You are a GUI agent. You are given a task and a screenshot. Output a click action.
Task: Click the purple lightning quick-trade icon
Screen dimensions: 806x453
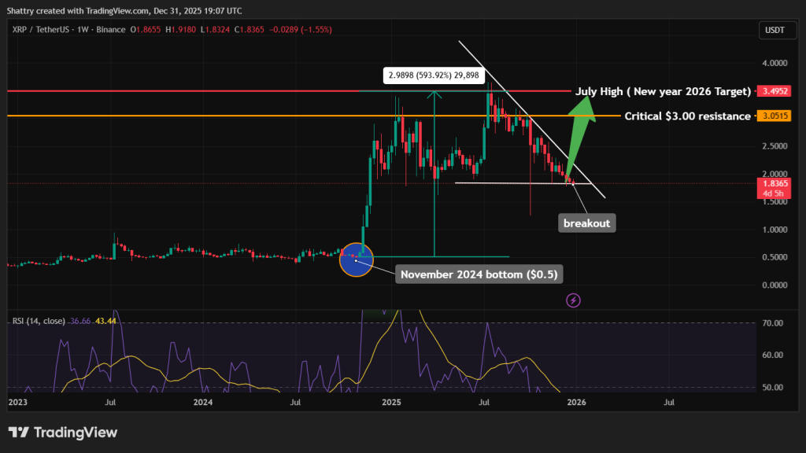(x=572, y=300)
